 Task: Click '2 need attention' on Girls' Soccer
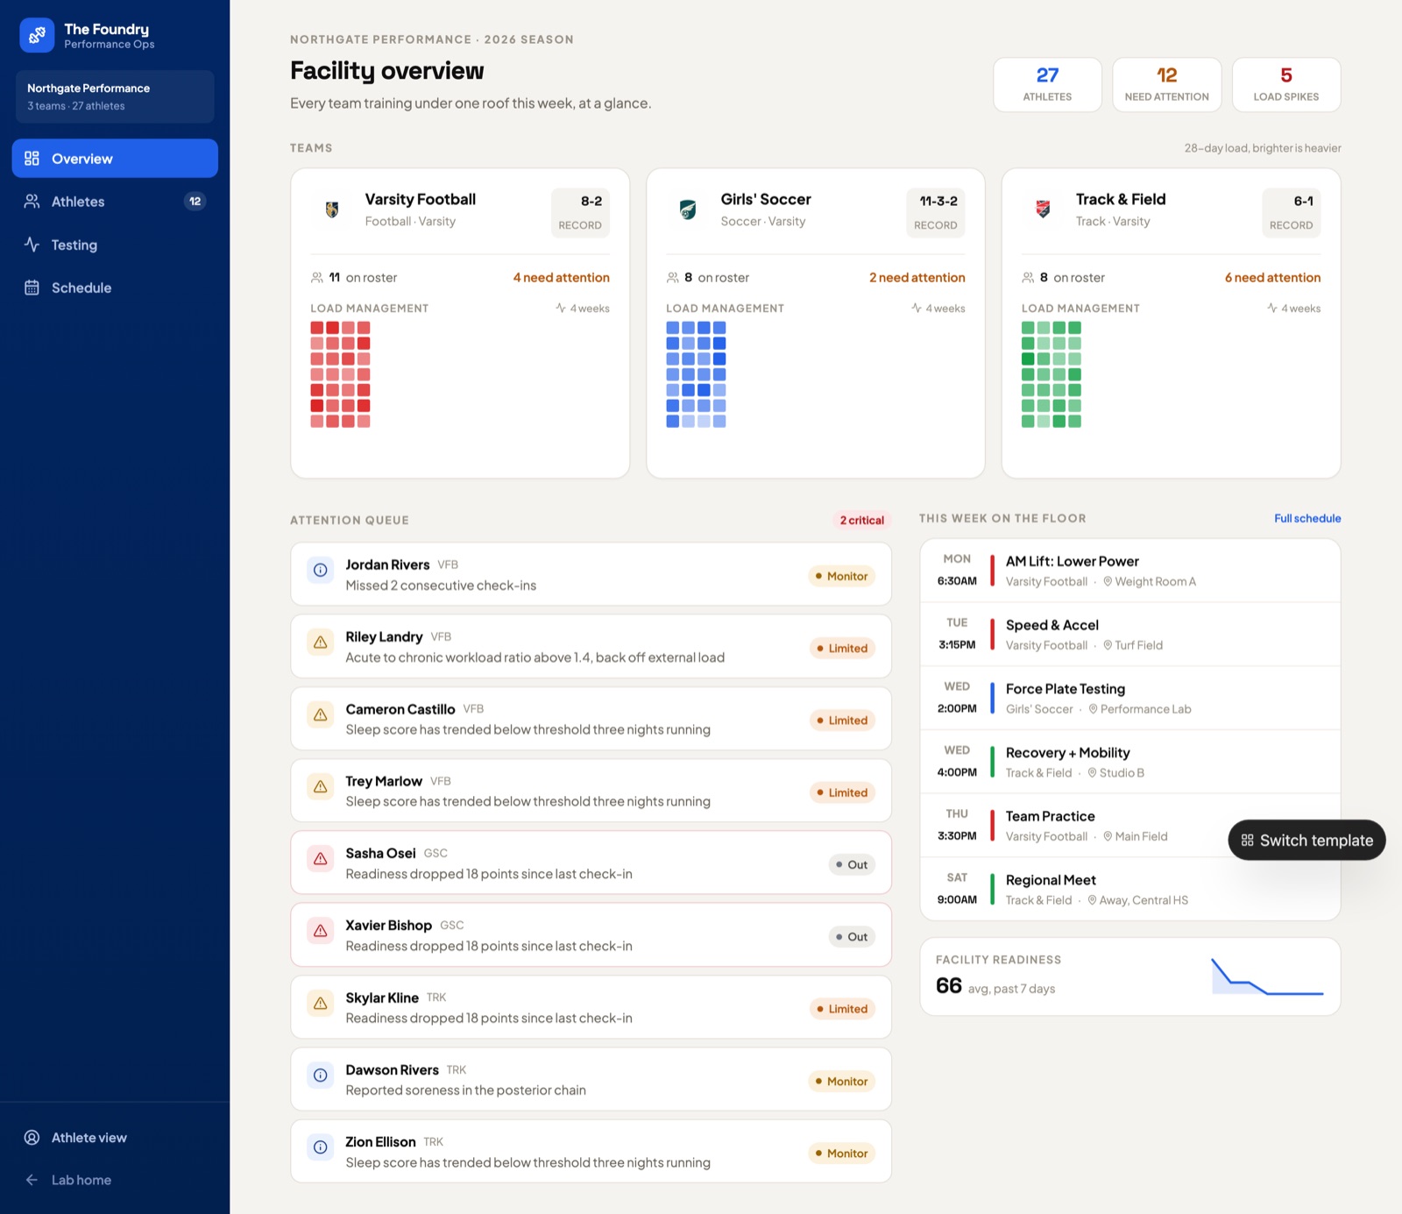click(x=917, y=278)
